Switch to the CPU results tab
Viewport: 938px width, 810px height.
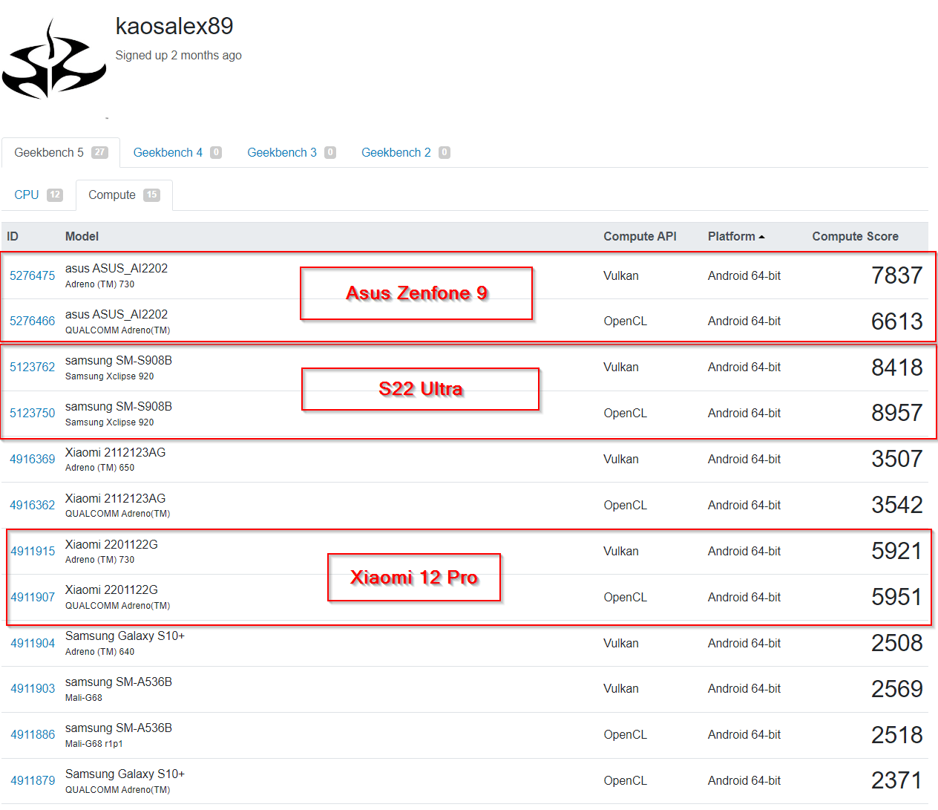point(27,195)
